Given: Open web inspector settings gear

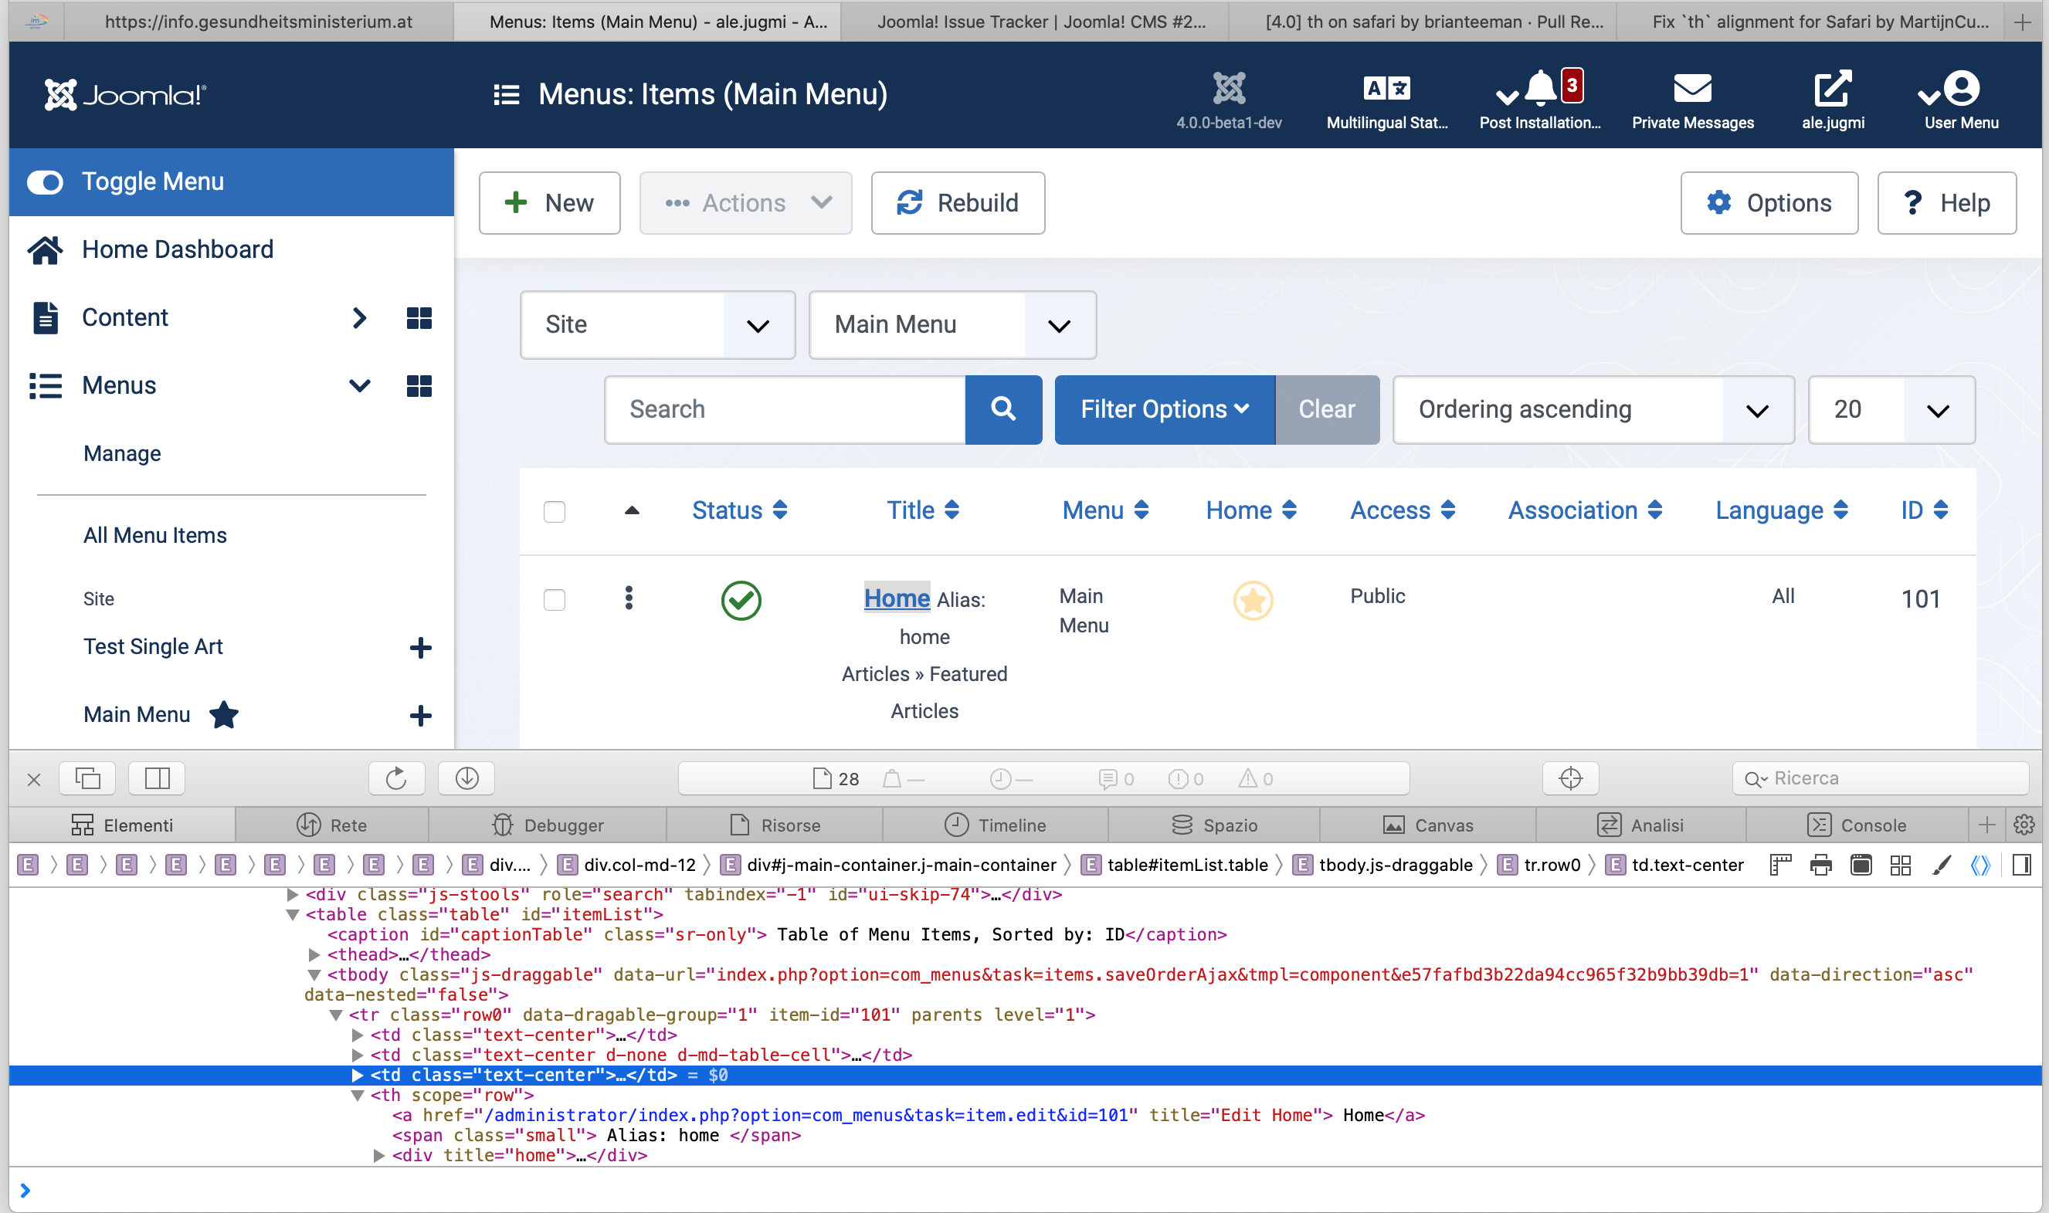Looking at the screenshot, I should tap(2024, 825).
